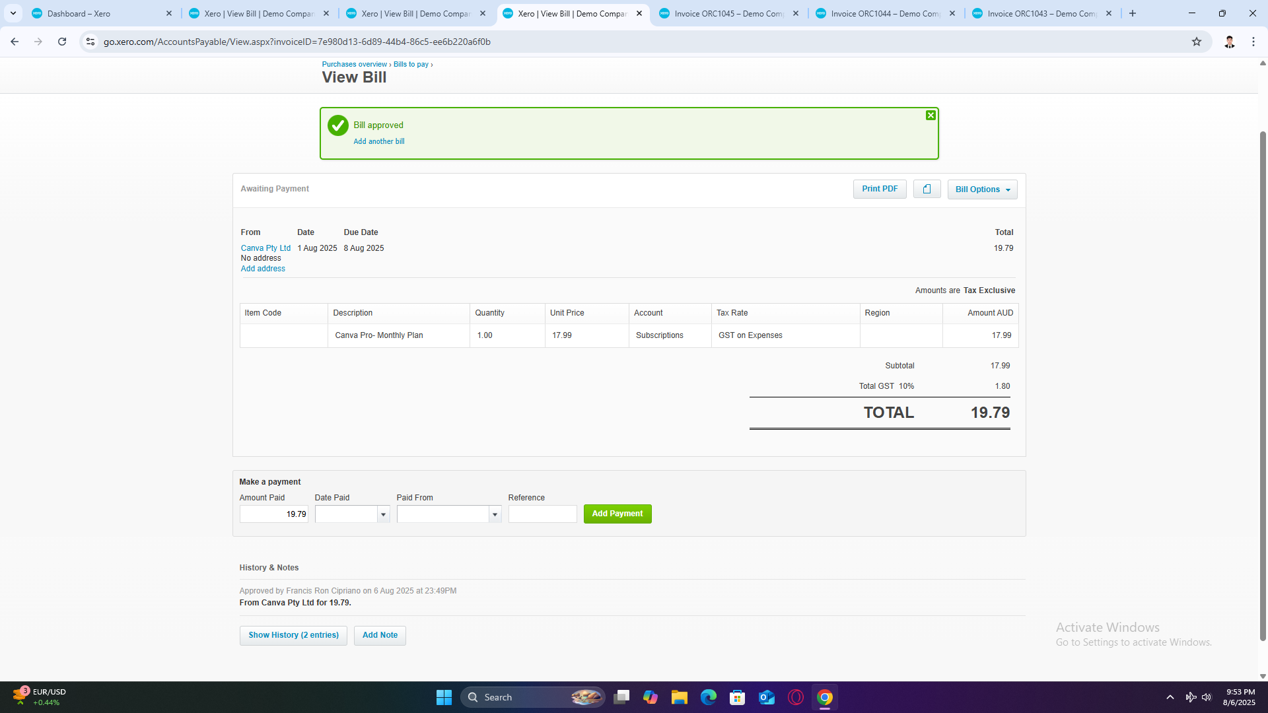Open the EUR/USD taskbar widget
The width and height of the screenshot is (1268, 713).
click(40, 697)
